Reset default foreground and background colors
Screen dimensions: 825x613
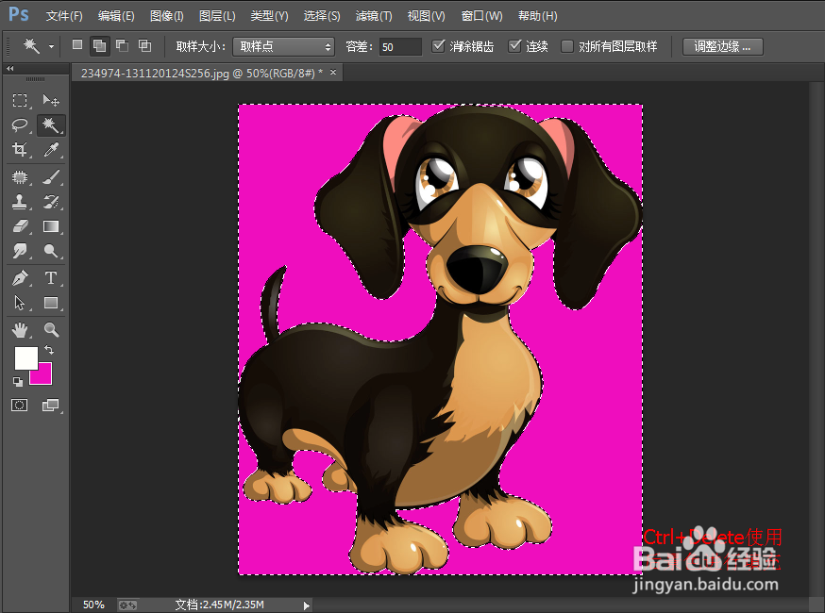coord(18,382)
